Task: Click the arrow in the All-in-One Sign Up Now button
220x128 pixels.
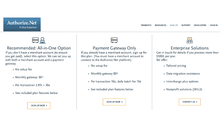Action: click(46, 106)
